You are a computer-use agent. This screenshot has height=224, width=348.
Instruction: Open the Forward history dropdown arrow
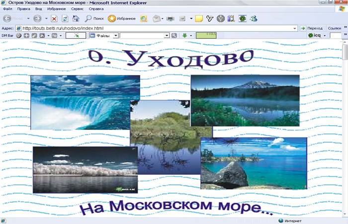click(46, 18)
